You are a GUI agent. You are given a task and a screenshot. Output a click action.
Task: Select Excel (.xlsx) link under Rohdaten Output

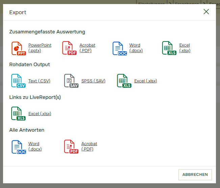pos(146,81)
